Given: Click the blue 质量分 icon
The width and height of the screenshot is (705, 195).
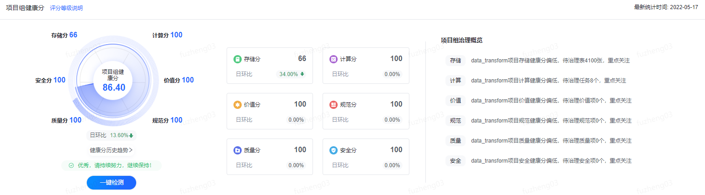Looking at the screenshot, I should point(237,150).
